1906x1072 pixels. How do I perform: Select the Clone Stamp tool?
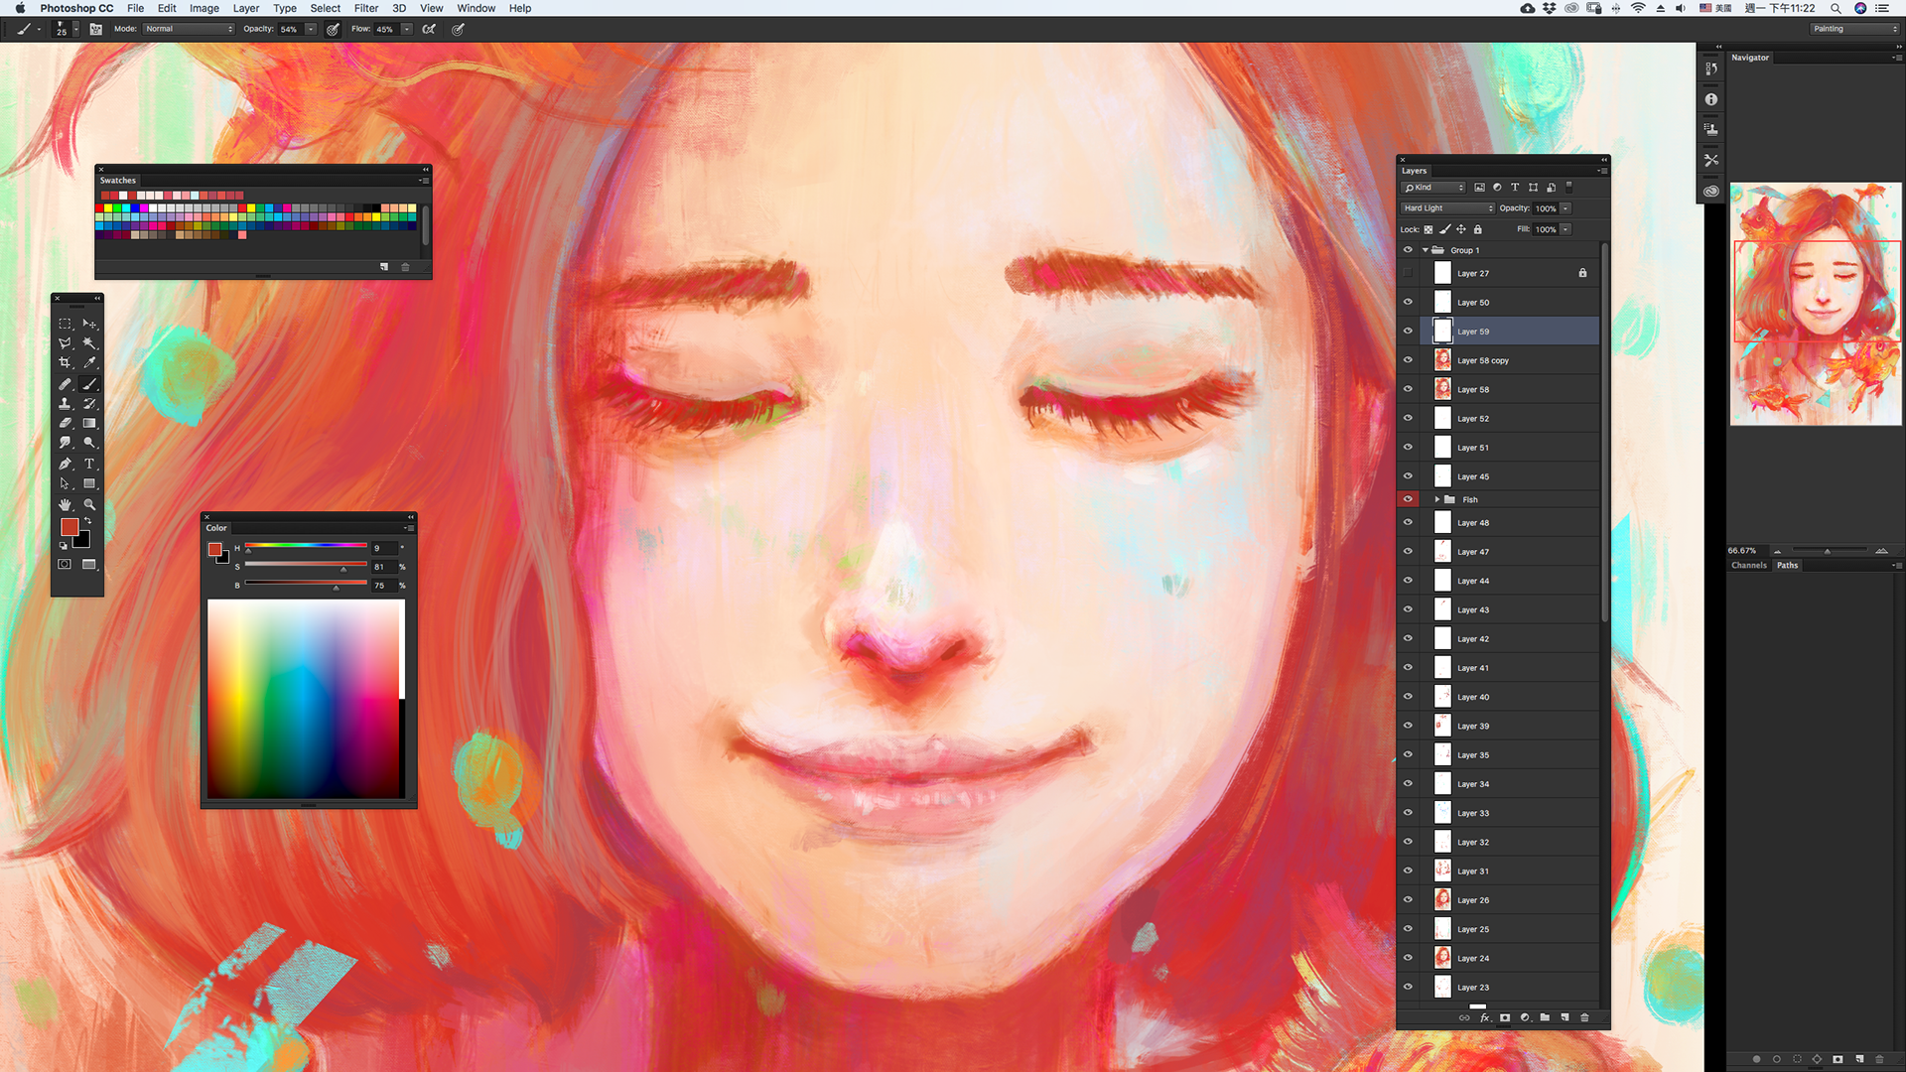65,404
